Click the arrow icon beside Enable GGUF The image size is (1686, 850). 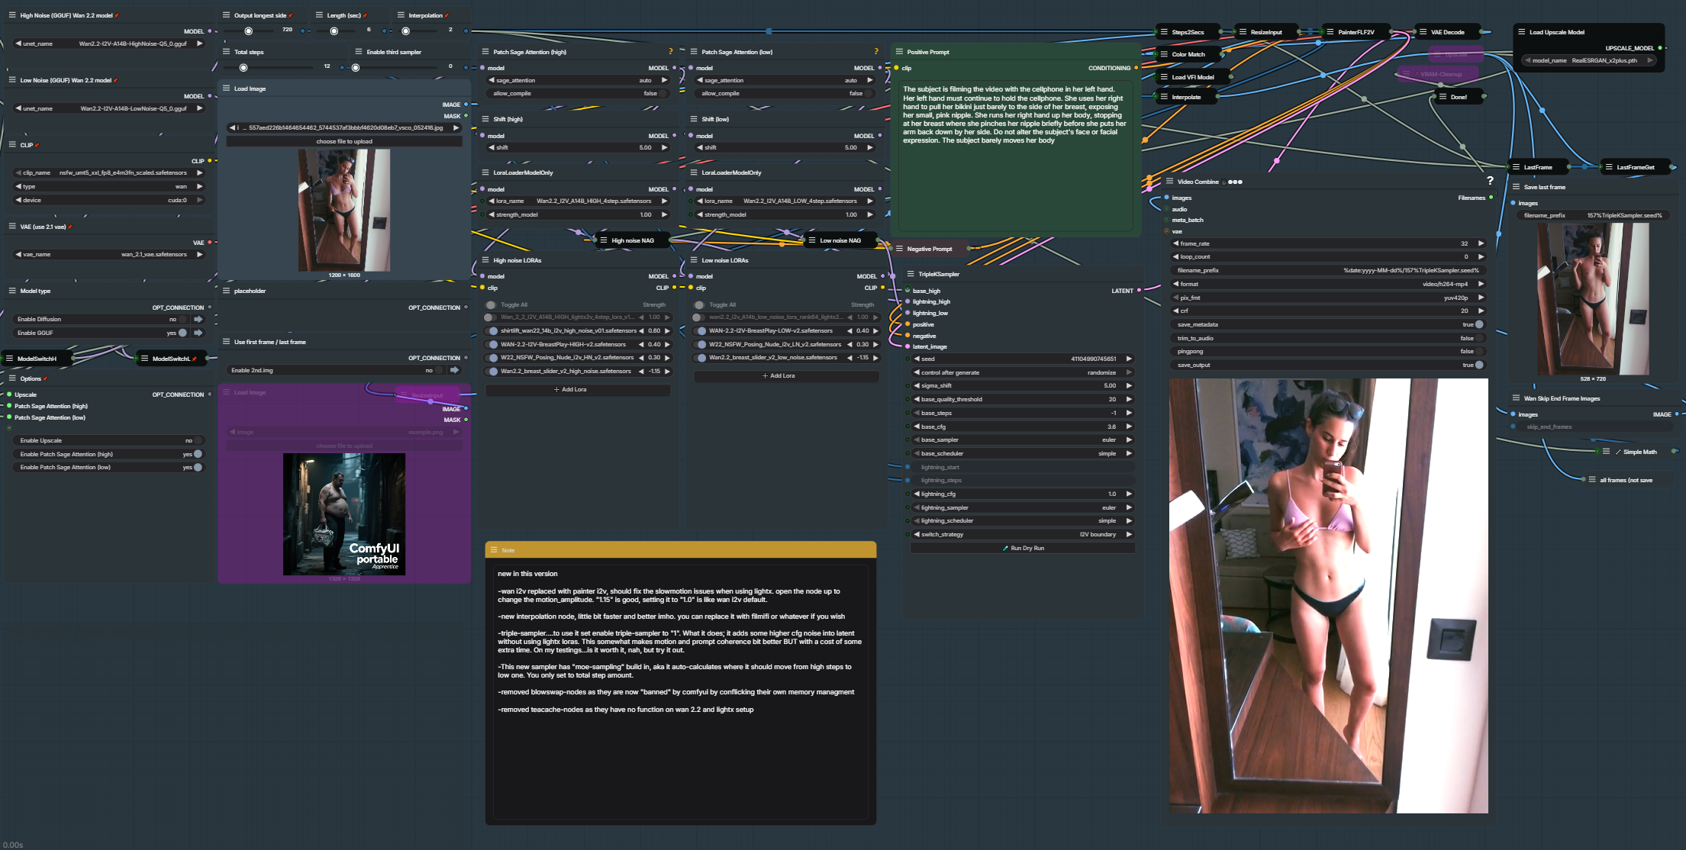coord(198,333)
